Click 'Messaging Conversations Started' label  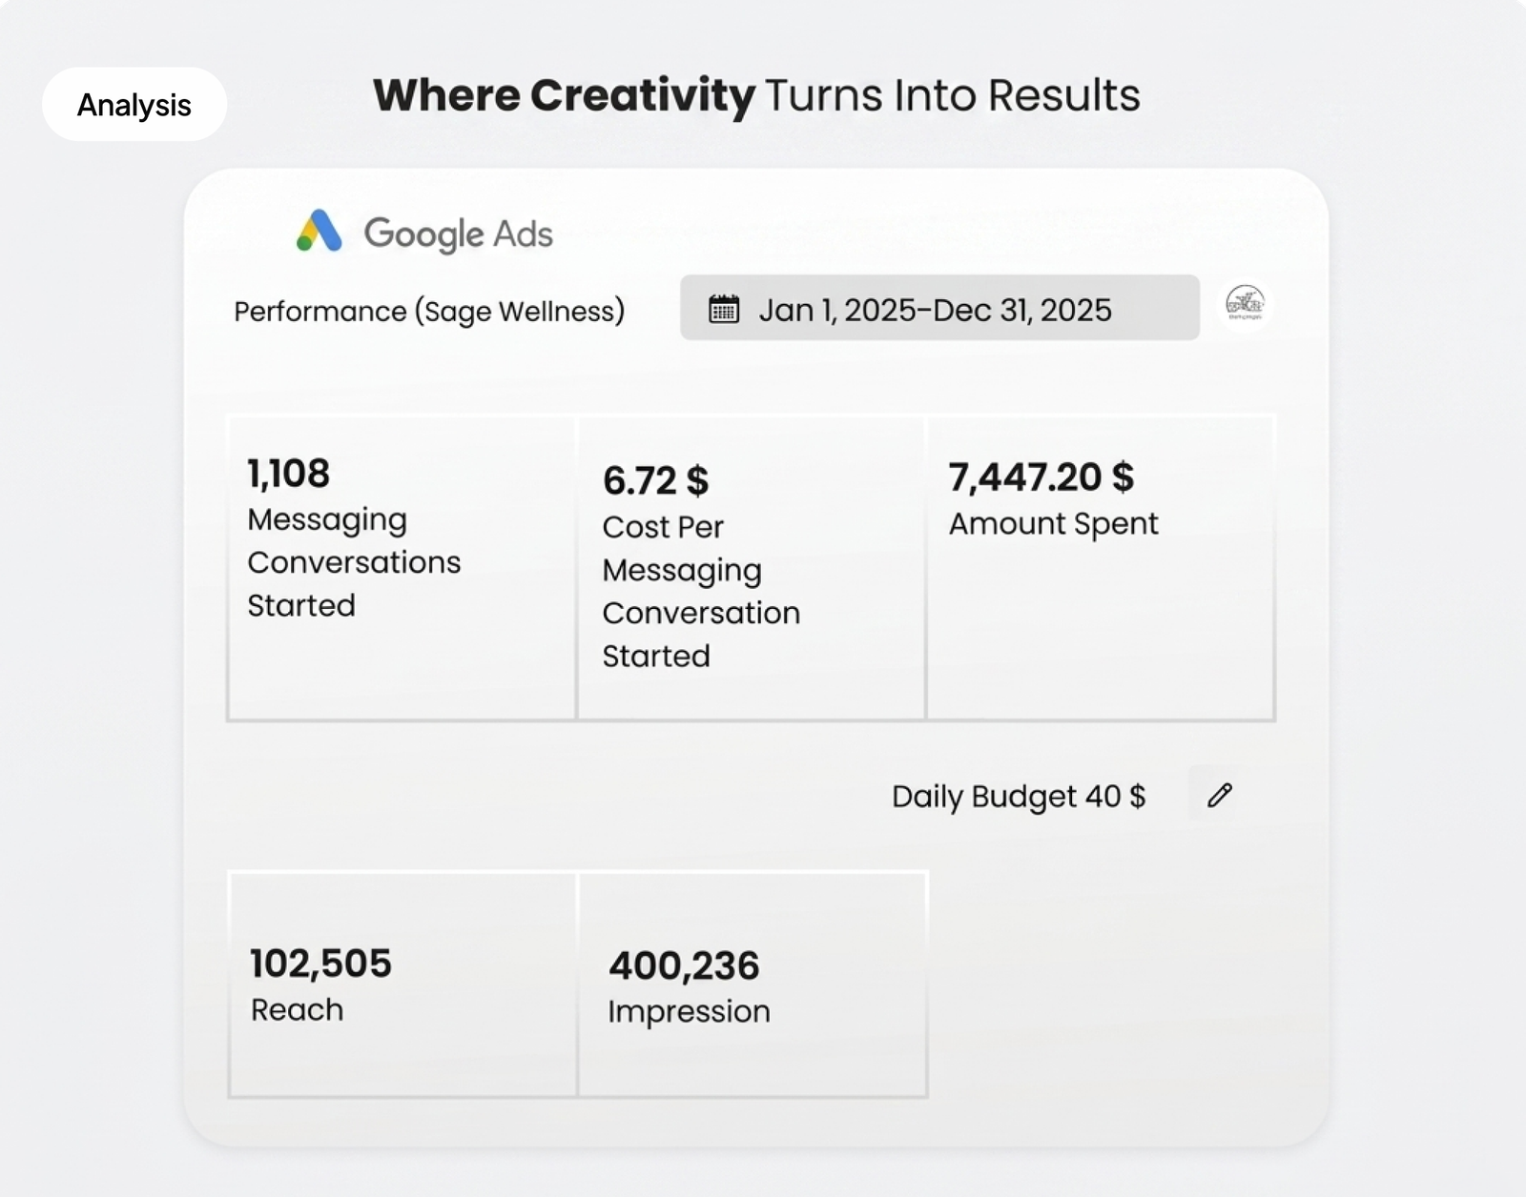[354, 562]
